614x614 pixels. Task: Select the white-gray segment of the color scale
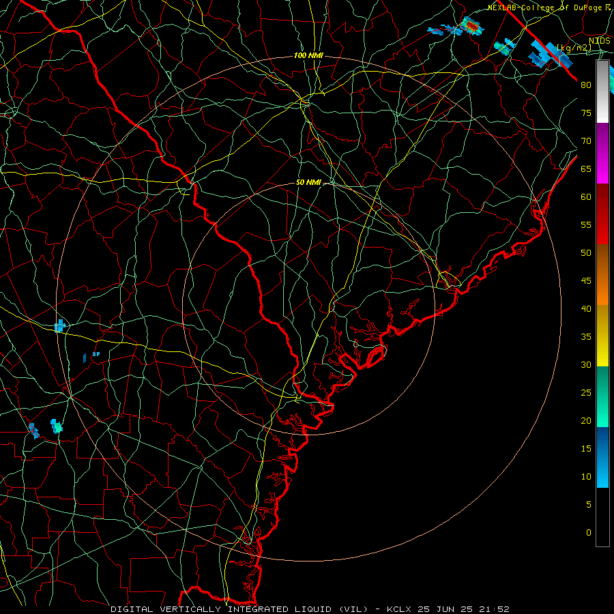(x=602, y=91)
